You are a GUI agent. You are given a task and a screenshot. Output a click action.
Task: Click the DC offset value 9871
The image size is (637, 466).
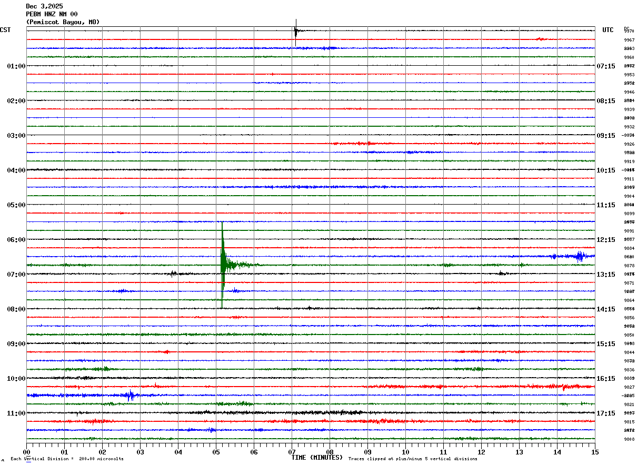click(x=629, y=283)
